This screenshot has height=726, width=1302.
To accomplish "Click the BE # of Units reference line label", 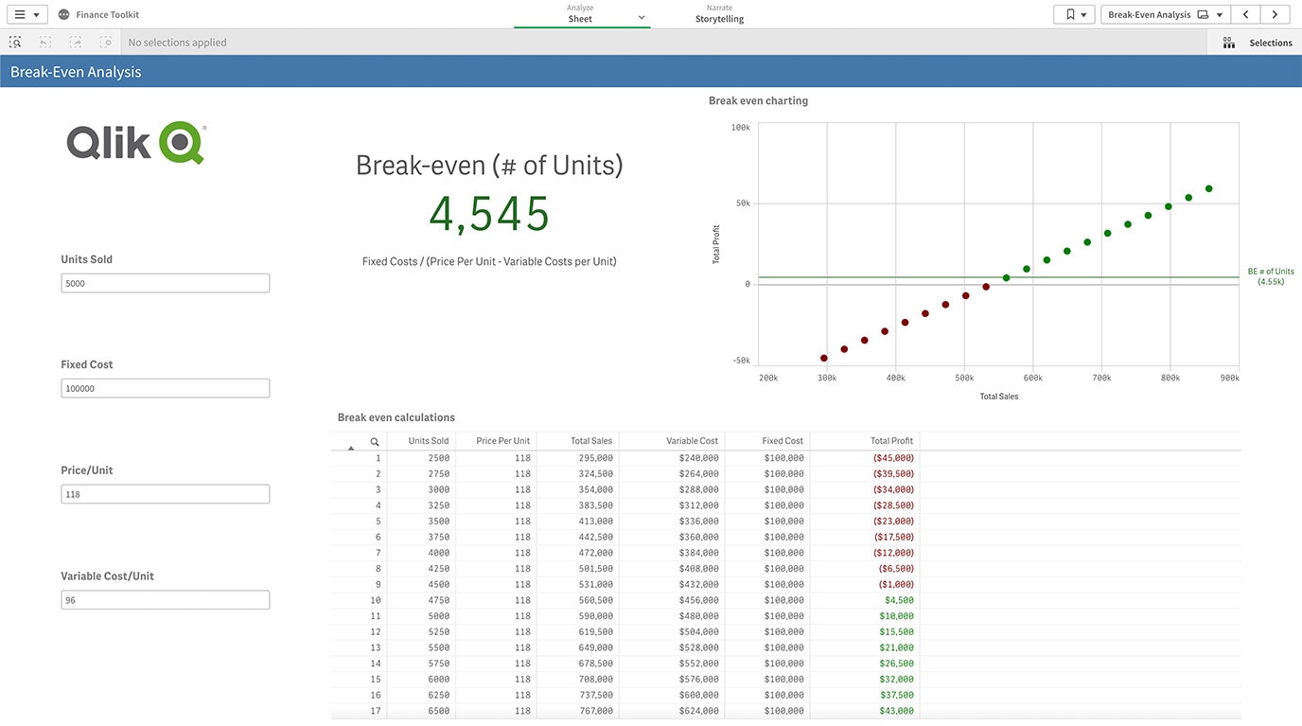I will [x=1270, y=276].
